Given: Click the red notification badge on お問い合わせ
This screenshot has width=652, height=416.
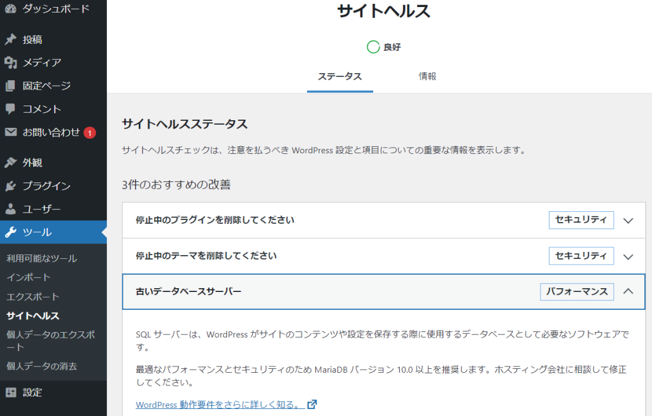Looking at the screenshot, I should point(90,133).
